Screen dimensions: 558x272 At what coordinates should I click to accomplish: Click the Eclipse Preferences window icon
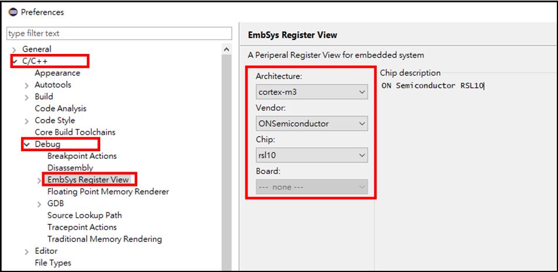pyautogui.click(x=12, y=12)
